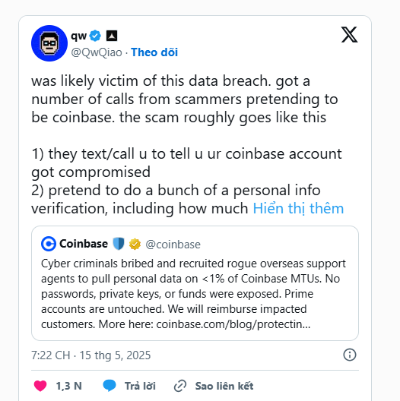Click the gold verified badge of Coinbase

coord(135,244)
